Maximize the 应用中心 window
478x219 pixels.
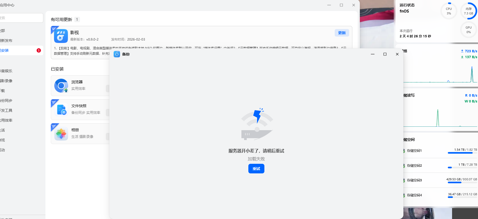click(x=341, y=5)
